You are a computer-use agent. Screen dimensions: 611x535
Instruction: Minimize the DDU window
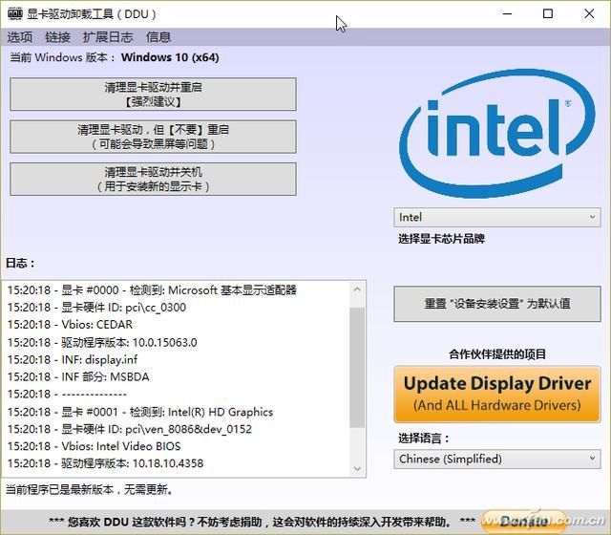pos(507,13)
